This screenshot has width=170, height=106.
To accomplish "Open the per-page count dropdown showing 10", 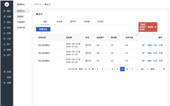I will click(x=87, y=69).
